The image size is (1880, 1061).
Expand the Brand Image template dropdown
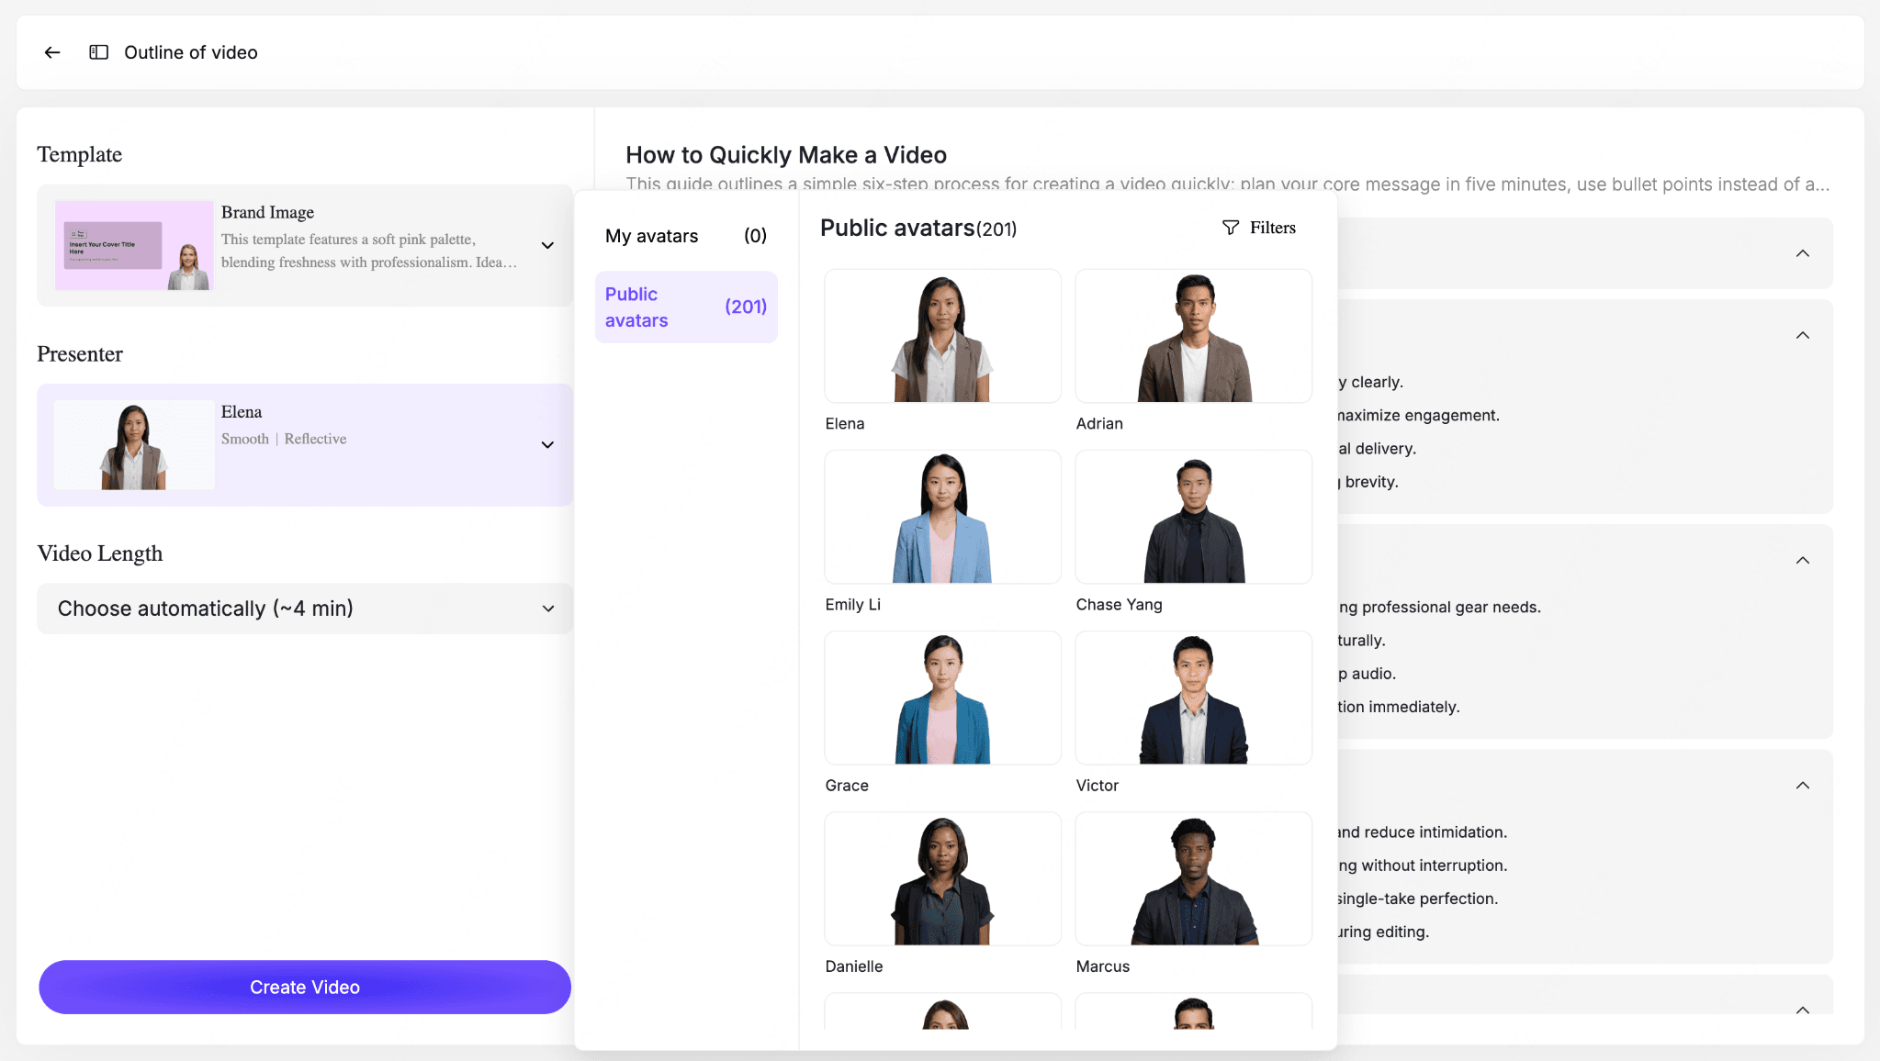coord(547,245)
